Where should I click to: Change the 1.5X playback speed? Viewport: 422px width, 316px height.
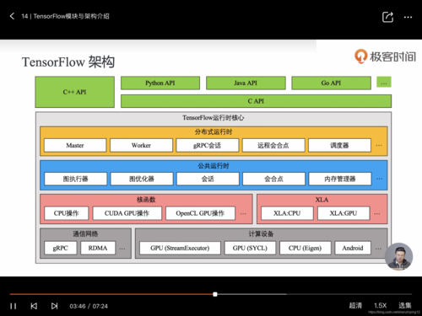coord(380,305)
